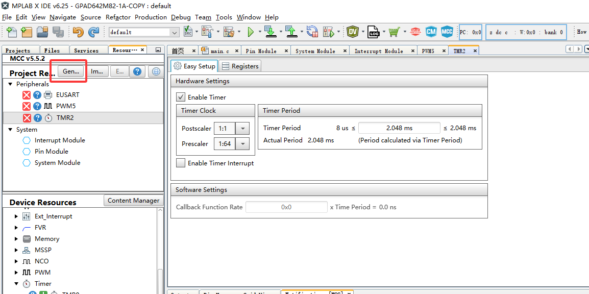This screenshot has height=294, width=589.
Task: Launch the MCC Code Configurator icon
Action: click(447, 32)
